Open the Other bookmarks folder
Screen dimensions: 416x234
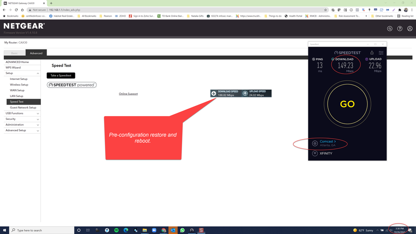coord(382,16)
